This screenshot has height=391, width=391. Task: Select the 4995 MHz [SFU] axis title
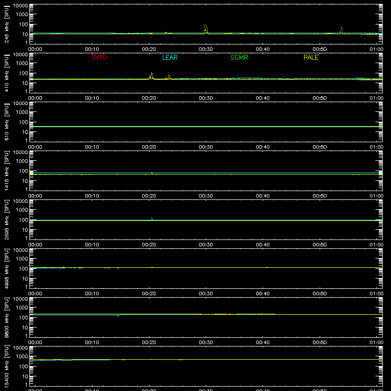pos(6,268)
